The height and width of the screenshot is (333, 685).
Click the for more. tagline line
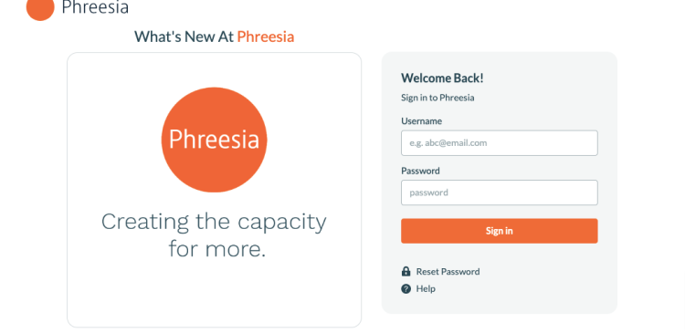pyautogui.click(x=217, y=249)
